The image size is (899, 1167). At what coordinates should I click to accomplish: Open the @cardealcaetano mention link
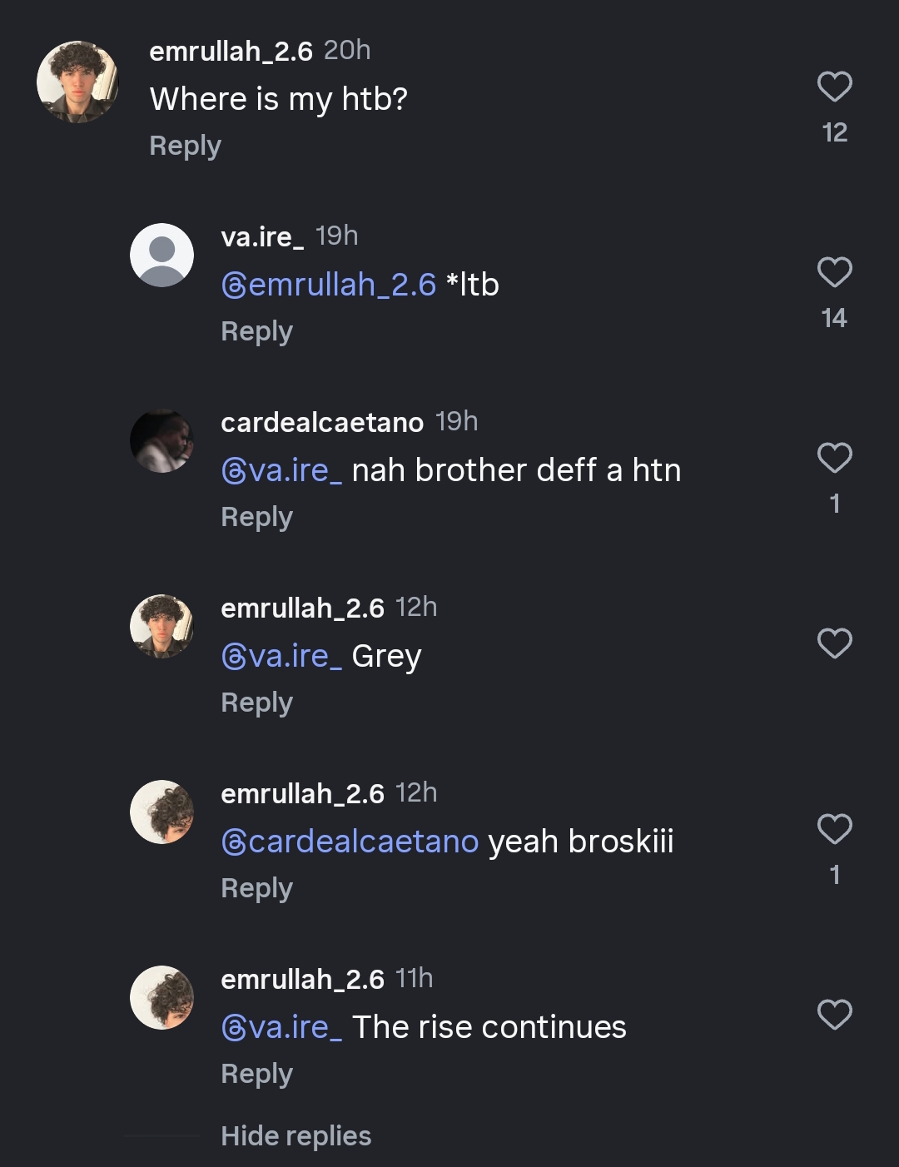[x=350, y=842]
